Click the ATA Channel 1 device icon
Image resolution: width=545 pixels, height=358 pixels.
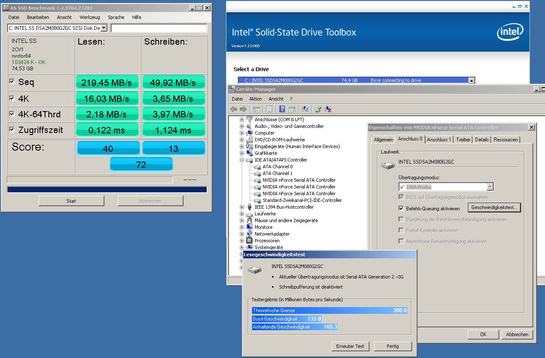pos(257,173)
